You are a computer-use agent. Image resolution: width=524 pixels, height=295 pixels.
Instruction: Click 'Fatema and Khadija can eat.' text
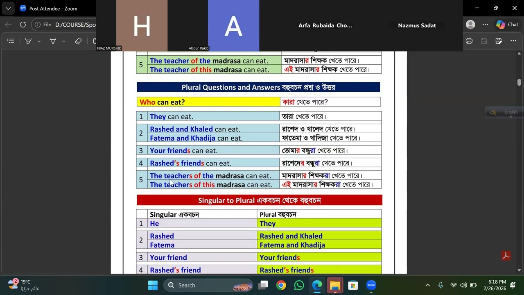coord(196,138)
